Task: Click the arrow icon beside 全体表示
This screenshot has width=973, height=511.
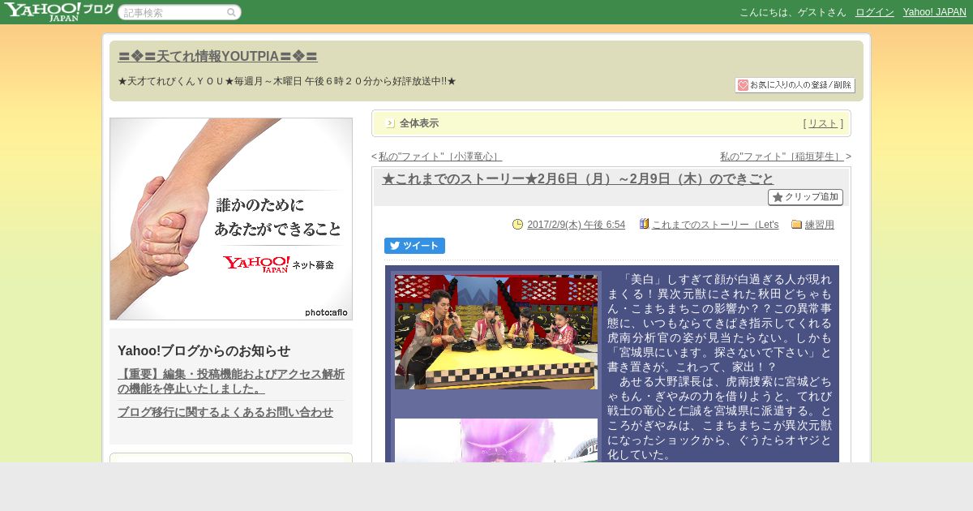Action: [x=390, y=123]
